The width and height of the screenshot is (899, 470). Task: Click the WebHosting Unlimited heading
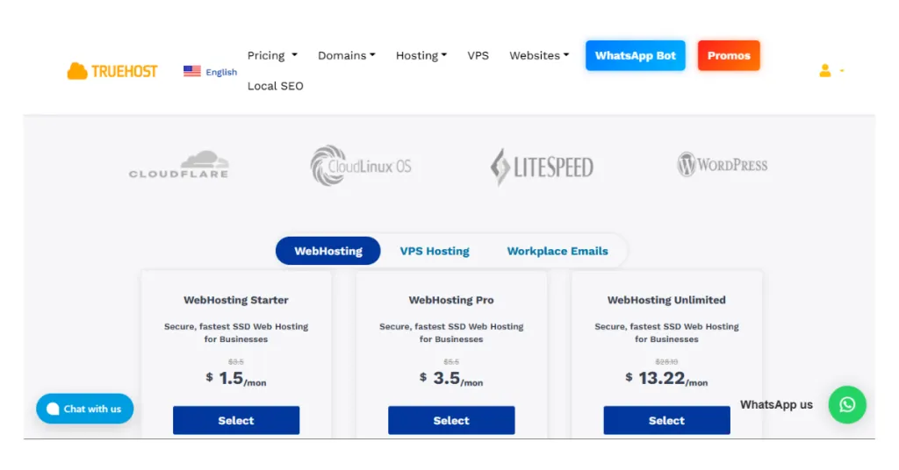pos(667,300)
